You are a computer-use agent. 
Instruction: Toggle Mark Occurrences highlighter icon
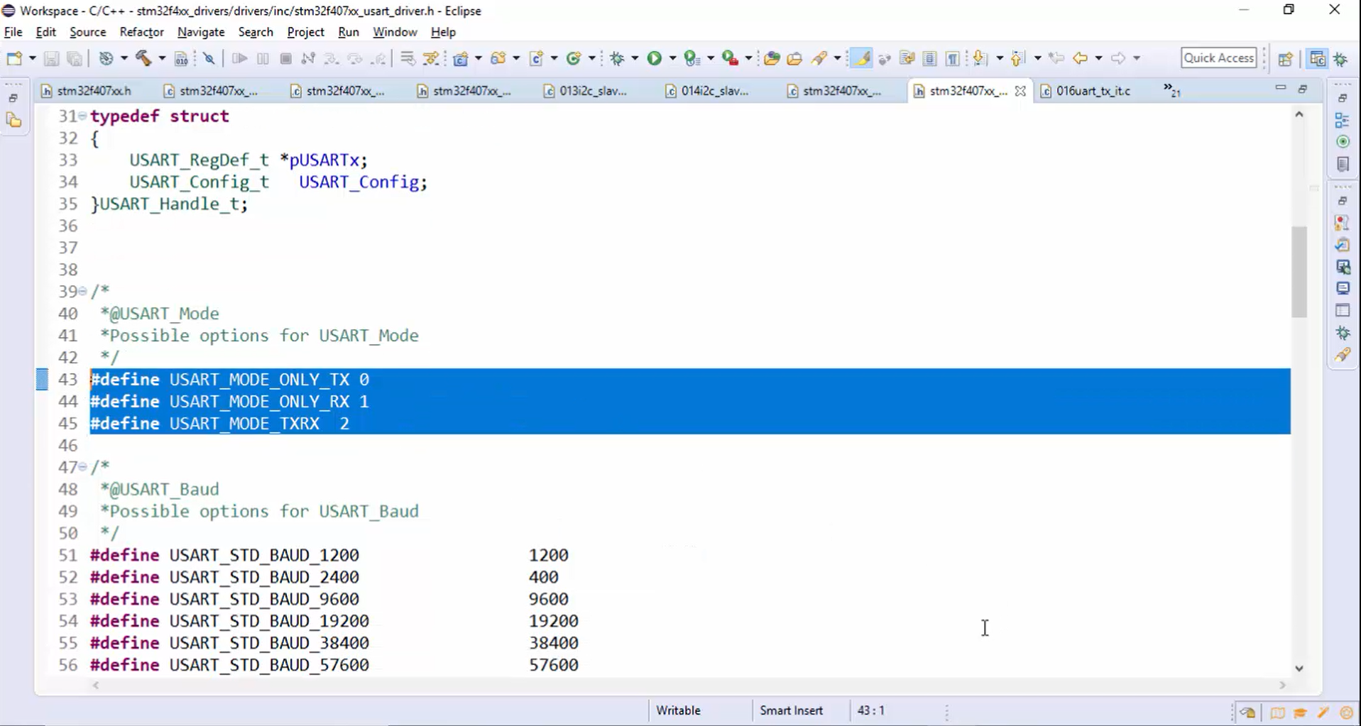tap(861, 58)
